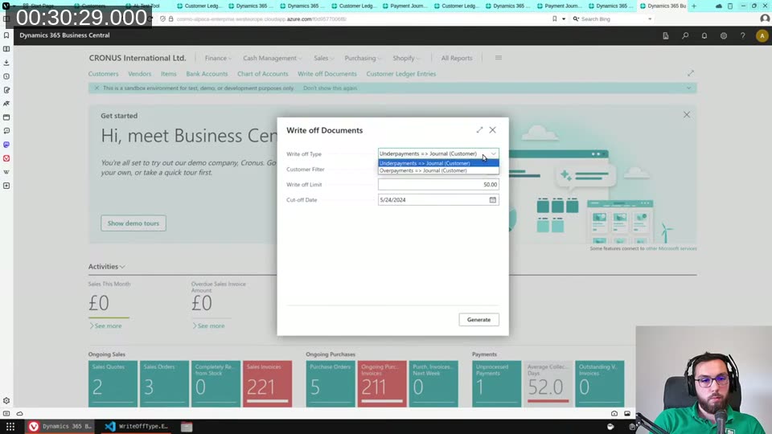The image size is (772, 434).
Task: Switch to WriteOffType VS Code taskbar item
Action: click(137, 427)
